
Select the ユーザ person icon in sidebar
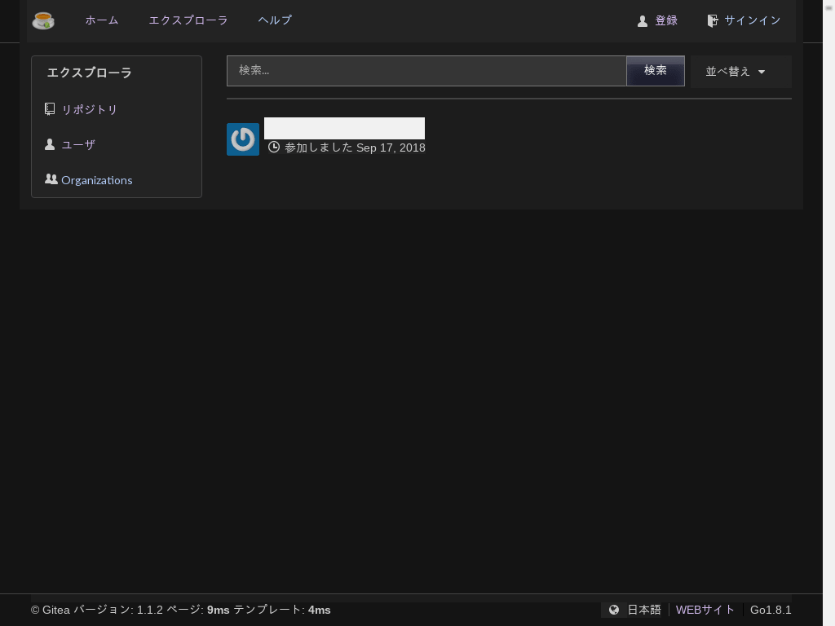point(50,143)
